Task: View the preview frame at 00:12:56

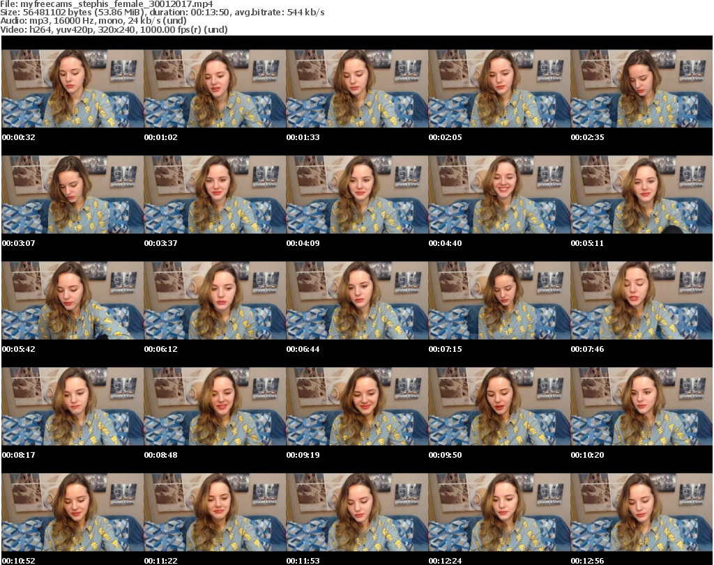Action: click(641, 513)
